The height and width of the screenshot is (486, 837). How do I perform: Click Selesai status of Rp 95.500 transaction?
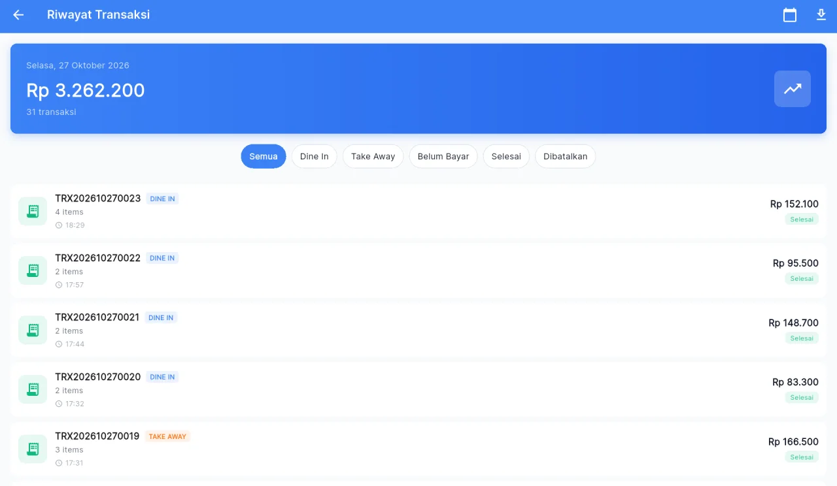[x=802, y=279]
